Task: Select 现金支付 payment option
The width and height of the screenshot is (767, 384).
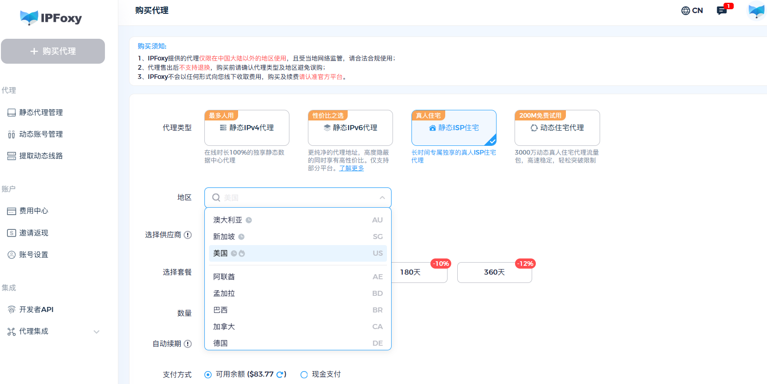Action: tap(304, 375)
